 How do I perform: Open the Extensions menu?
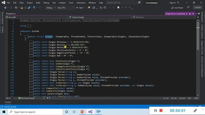point(81,3)
